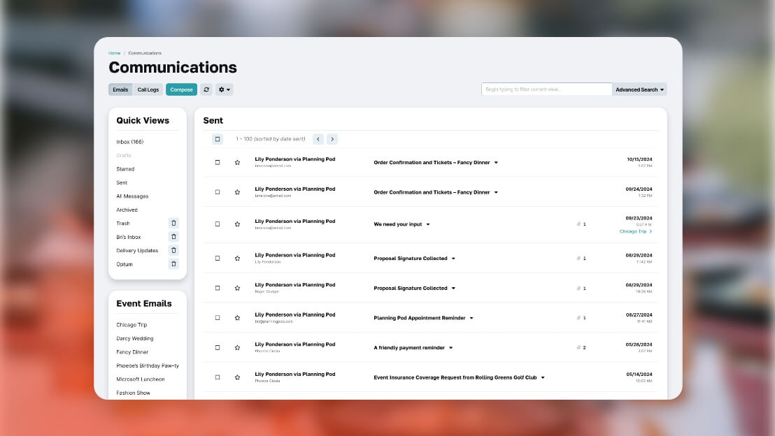The width and height of the screenshot is (775, 436).
Task: Star the friendly payment reminder email
Action: (237, 348)
